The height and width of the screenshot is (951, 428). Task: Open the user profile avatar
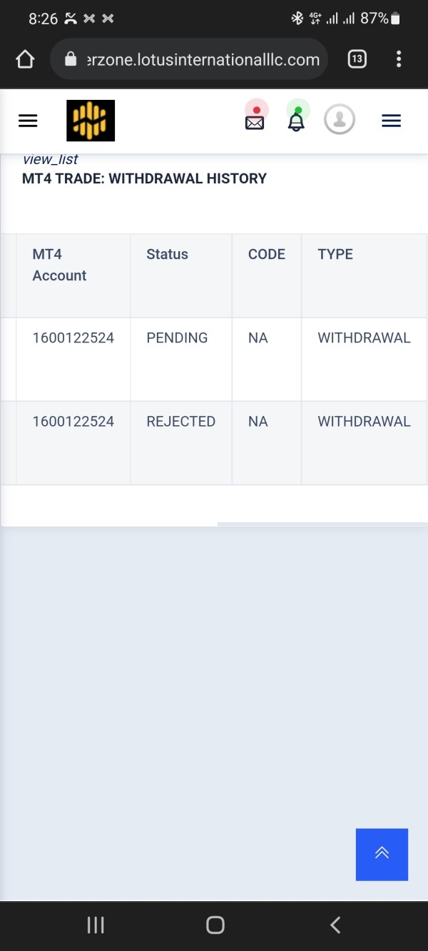click(340, 119)
